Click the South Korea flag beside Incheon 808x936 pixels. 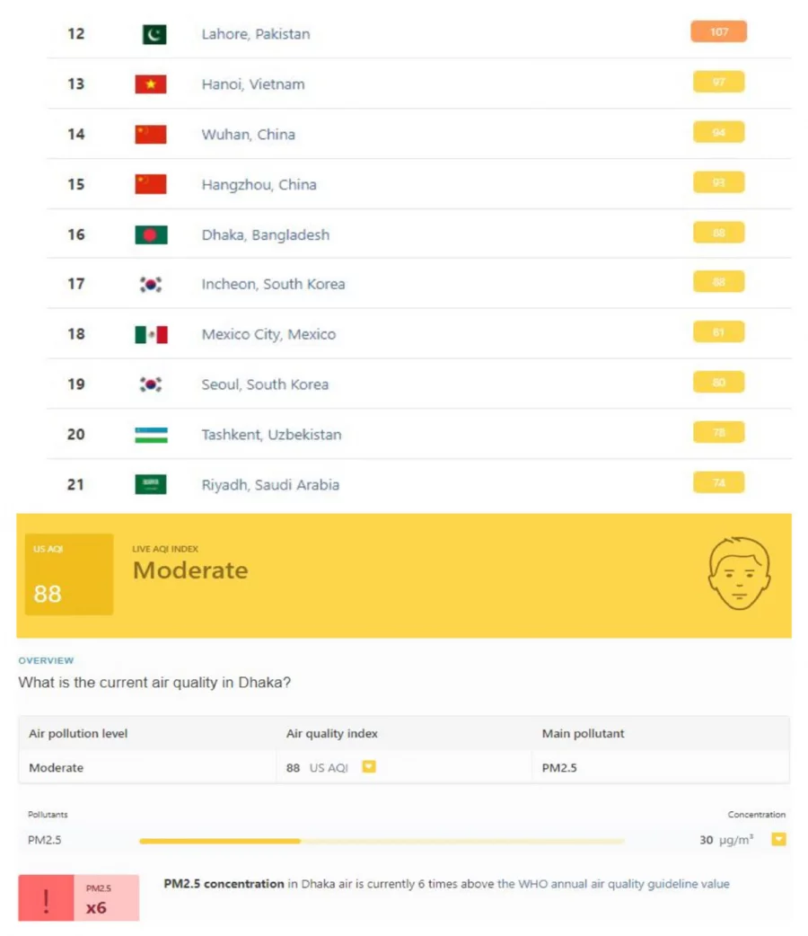(x=151, y=284)
